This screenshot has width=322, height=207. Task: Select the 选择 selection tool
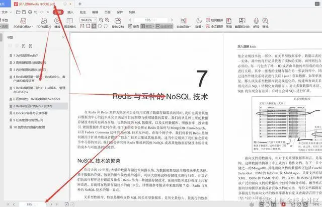pyautogui.click(x=4, y=26)
